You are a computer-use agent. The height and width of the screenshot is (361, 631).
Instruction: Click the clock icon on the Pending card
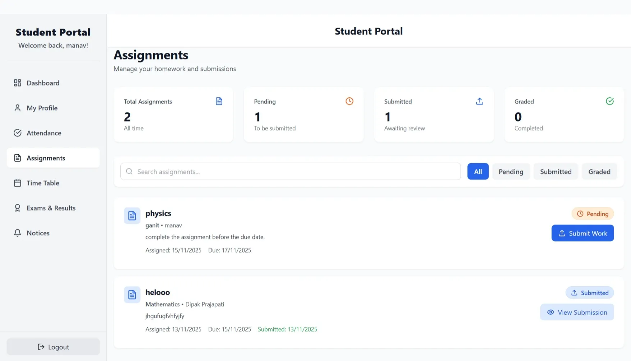349,101
